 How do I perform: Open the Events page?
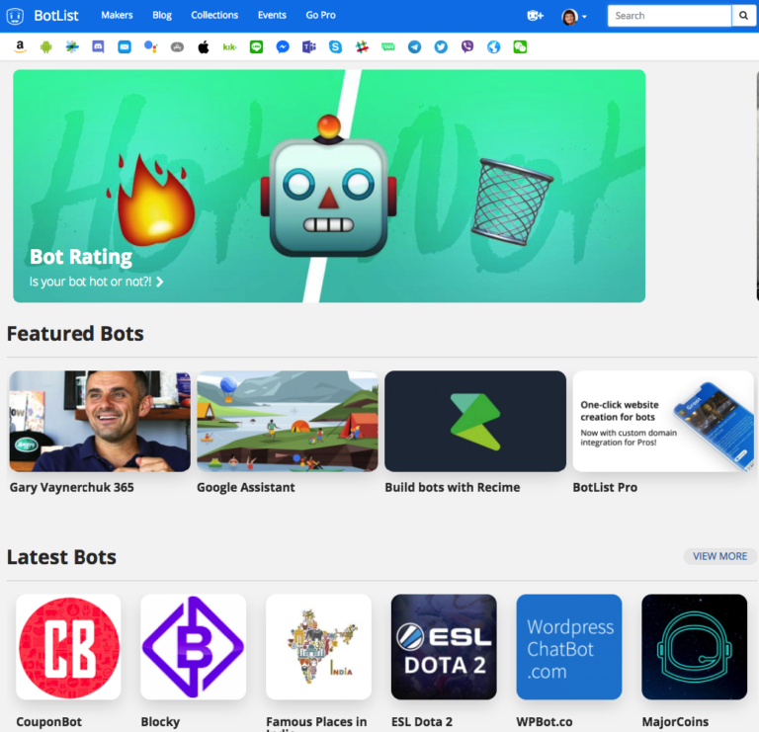[272, 15]
